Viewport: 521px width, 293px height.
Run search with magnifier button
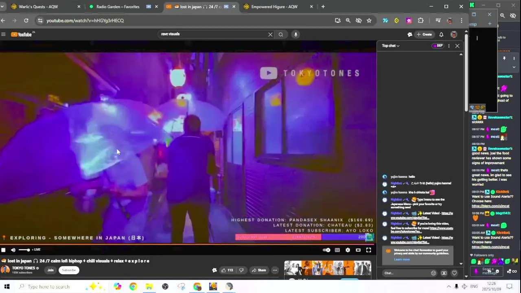coord(281,35)
